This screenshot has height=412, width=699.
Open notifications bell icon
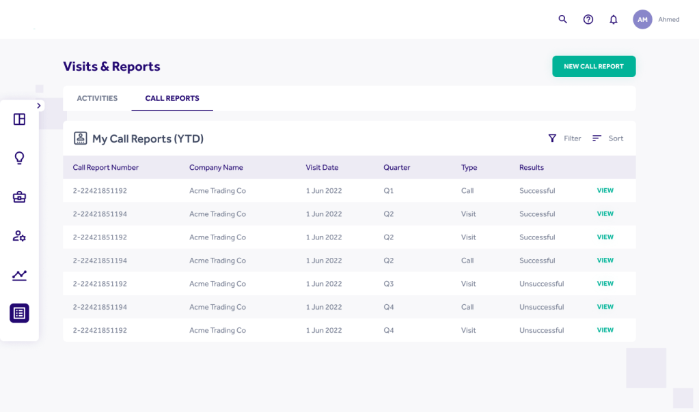pyautogui.click(x=613, y=19)
